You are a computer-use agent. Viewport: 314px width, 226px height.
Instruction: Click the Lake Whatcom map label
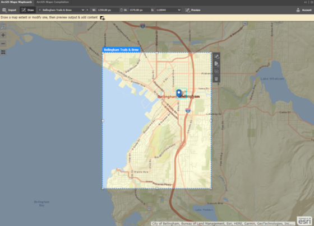[x=273, y=79]
